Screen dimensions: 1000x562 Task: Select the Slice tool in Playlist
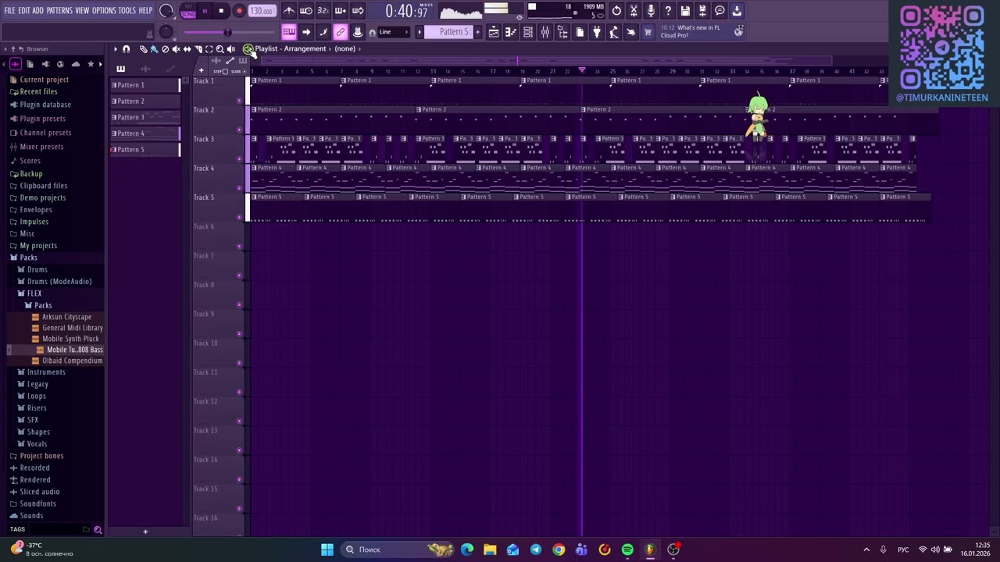point(198,49)
